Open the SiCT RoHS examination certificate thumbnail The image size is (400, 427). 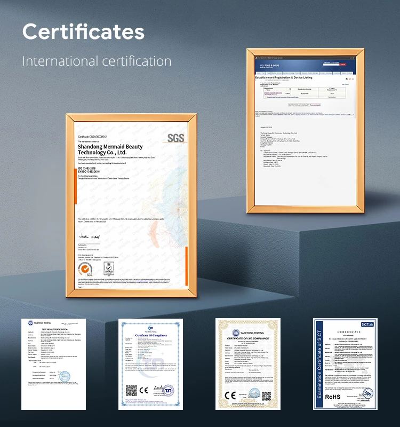coord(345,364)
